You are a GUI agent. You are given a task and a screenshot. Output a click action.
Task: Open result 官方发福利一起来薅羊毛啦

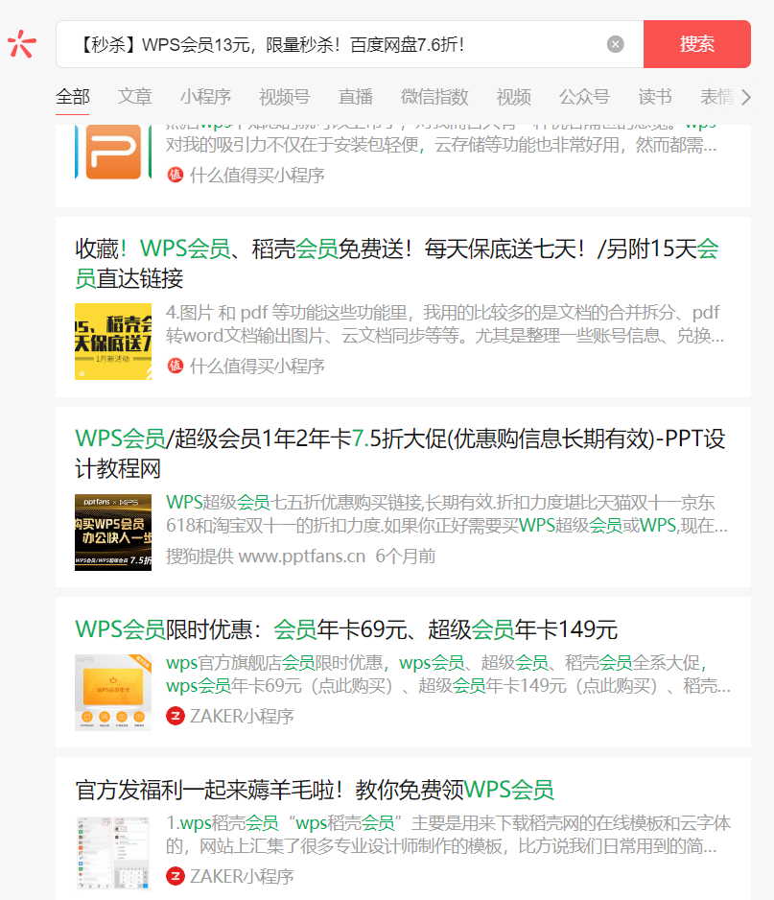click(x=315, y=790)
